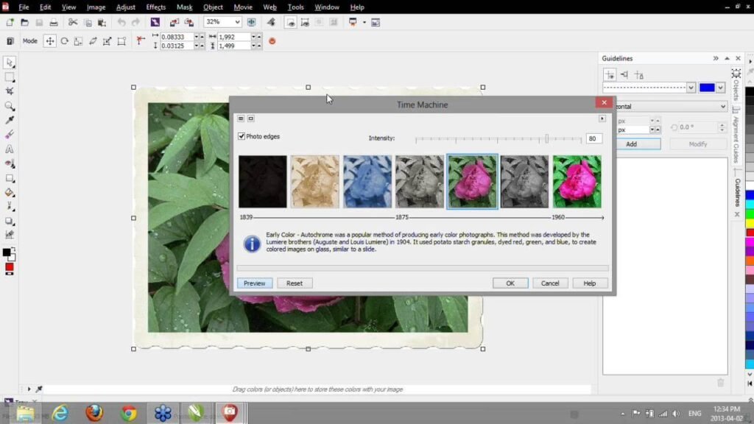Click the Copy icon in toolbar
Screen dimensions: 754x424
click(x=88, y=22)
